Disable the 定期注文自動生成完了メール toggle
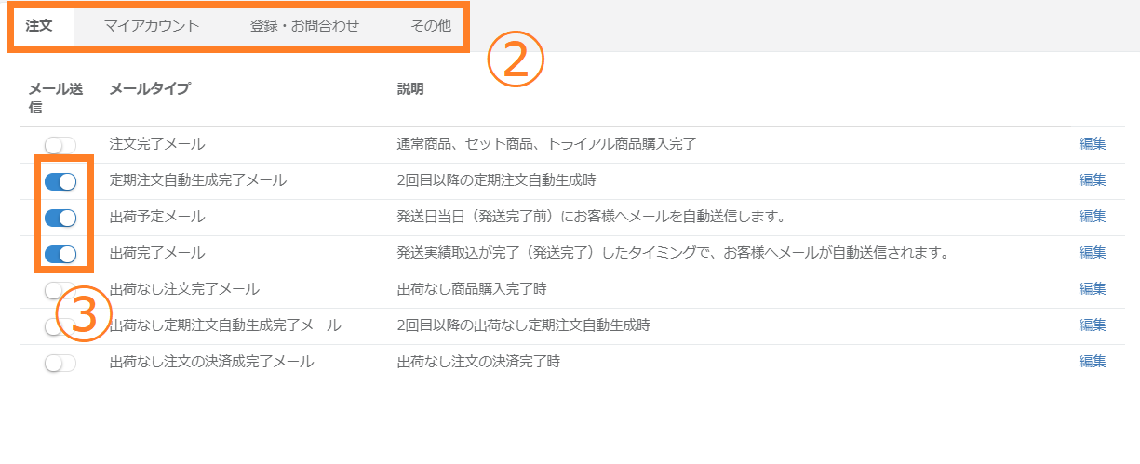This screenshot has width=1140, height=464. (60, 181)
